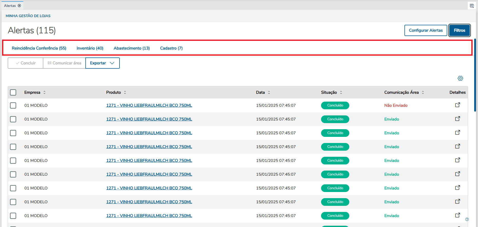
Task: Sort by Comunicação Área column arrows
Action: click(x=423, y=92)
